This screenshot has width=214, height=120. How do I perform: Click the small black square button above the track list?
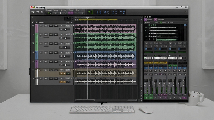[x=67, y=18]
